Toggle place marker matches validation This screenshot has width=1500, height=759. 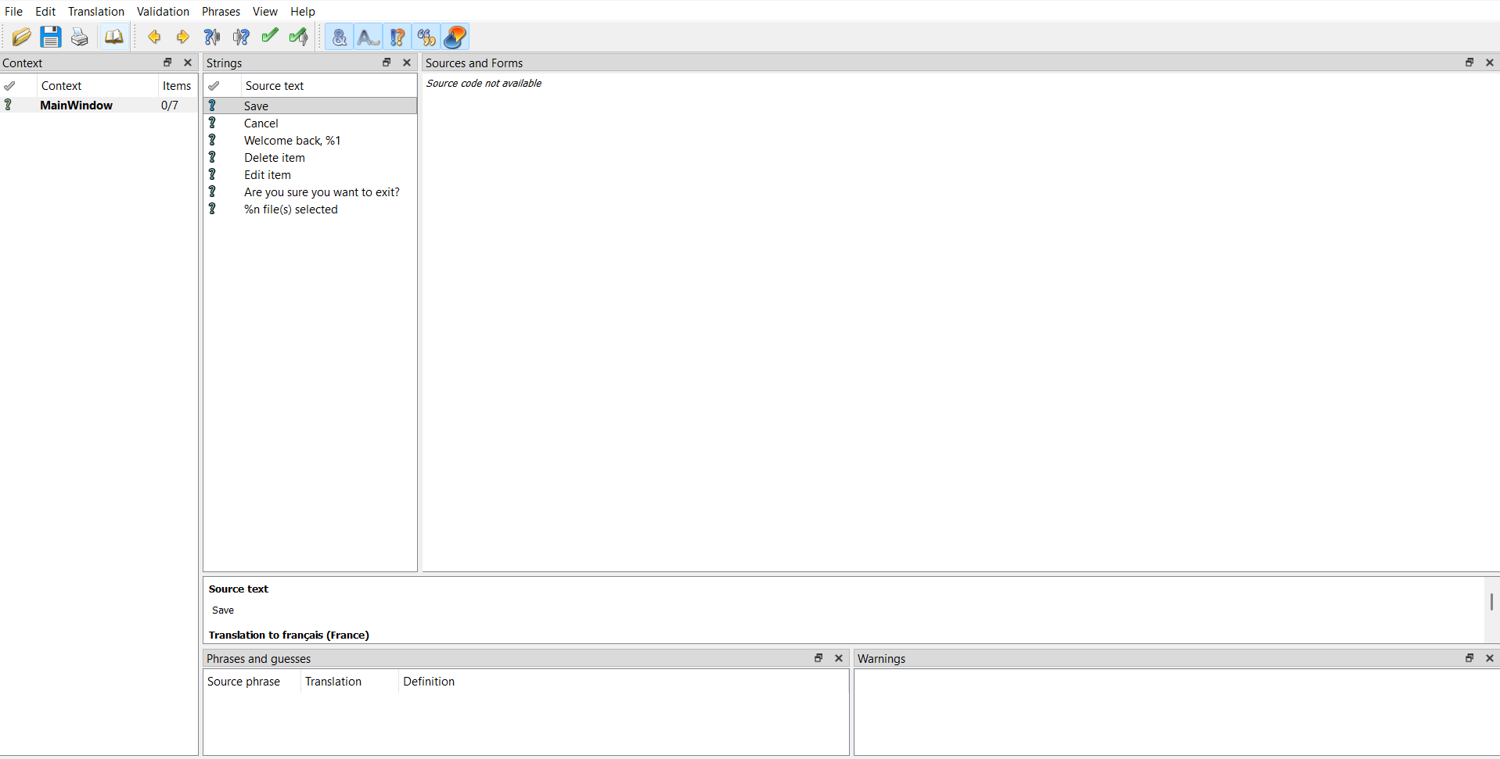click(455, 37)
